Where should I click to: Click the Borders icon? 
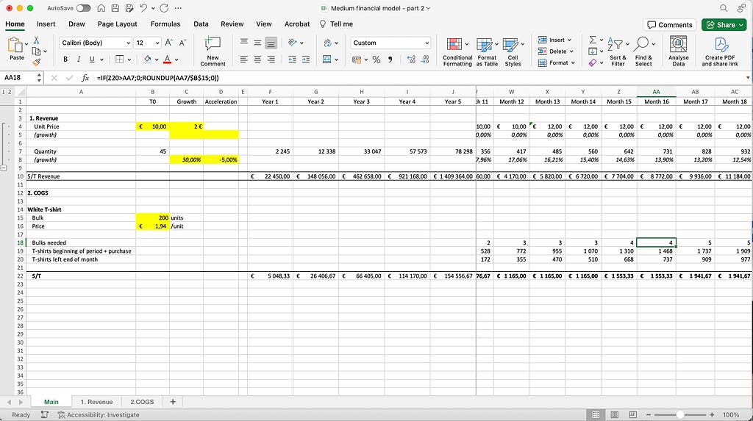click(x=120, y=59)
